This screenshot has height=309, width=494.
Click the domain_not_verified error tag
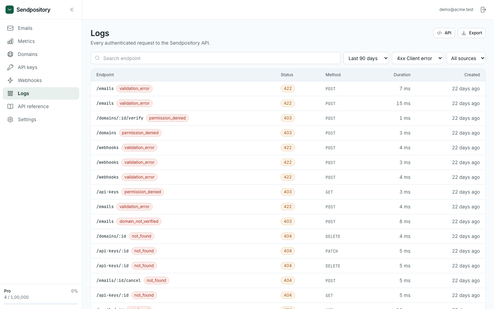pyautogui.click(x=139, y=221)
